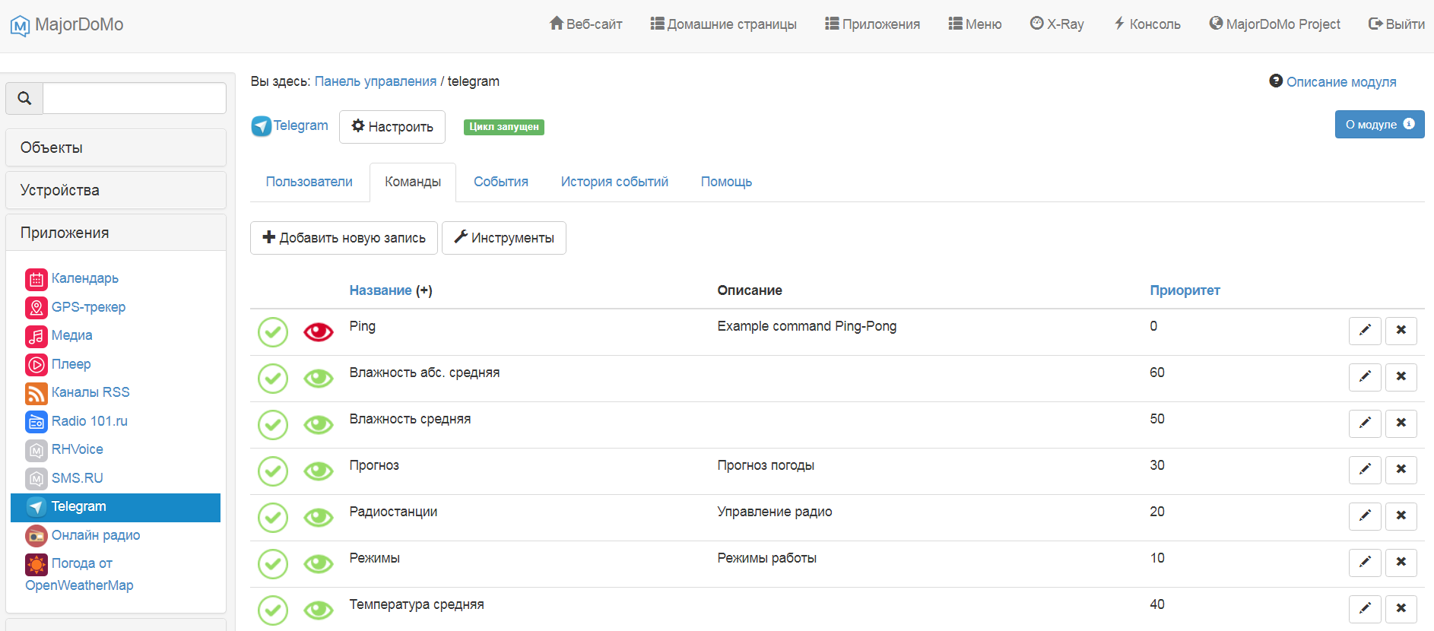Screen dimensions: 1434x631
Task: Open Календарь app from sidebar
Action: 72,278
